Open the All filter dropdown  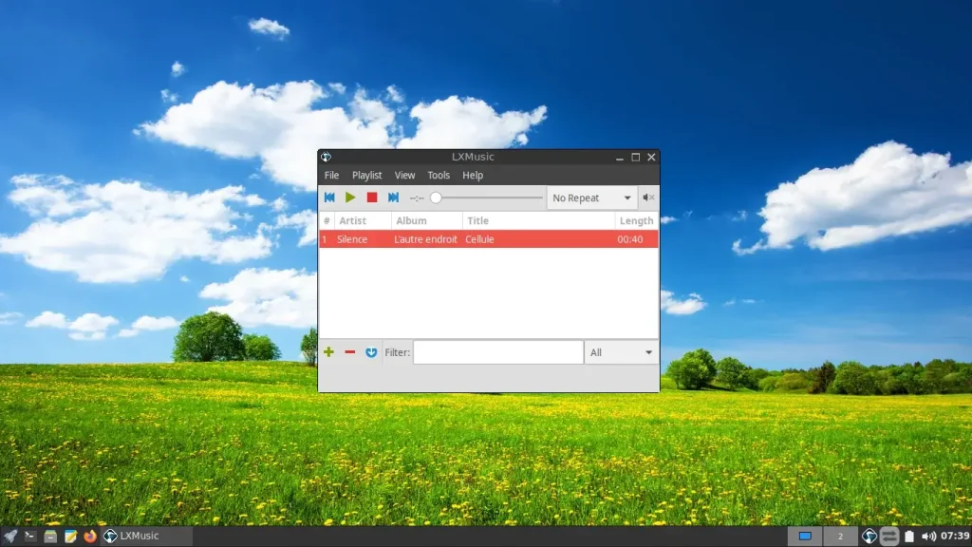(x=621, y=352)
